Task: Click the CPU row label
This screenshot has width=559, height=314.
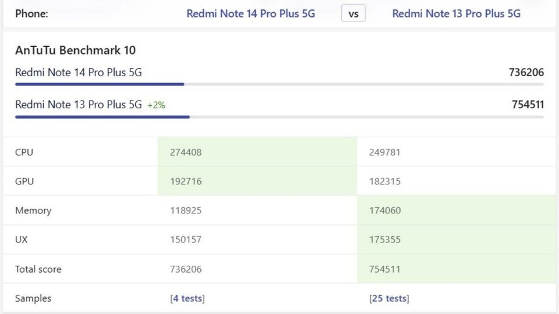Action: (x=24, y=152)
